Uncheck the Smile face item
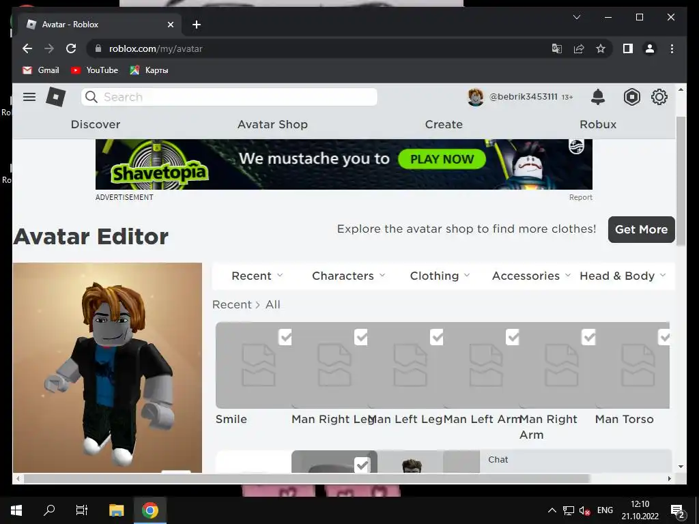Viewport: 699px width, 524px height. 285,337
